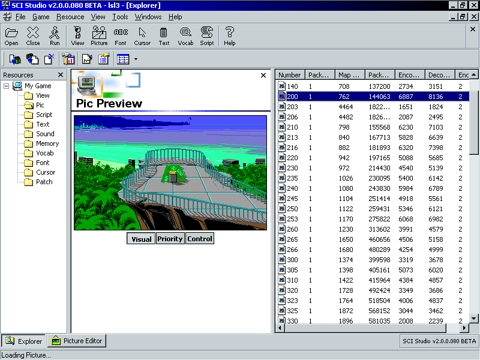Sort list by Number column header

290,75
